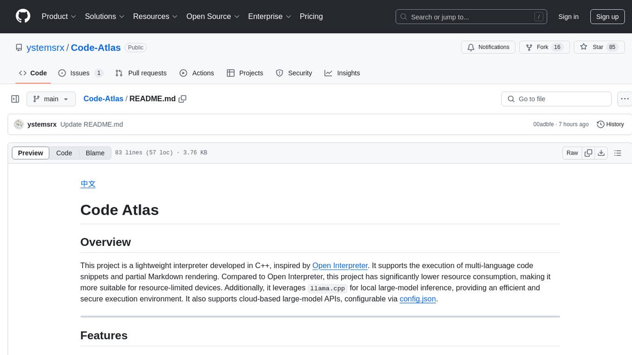
Task: Expand the Resources menu
Action: (155, 16)
